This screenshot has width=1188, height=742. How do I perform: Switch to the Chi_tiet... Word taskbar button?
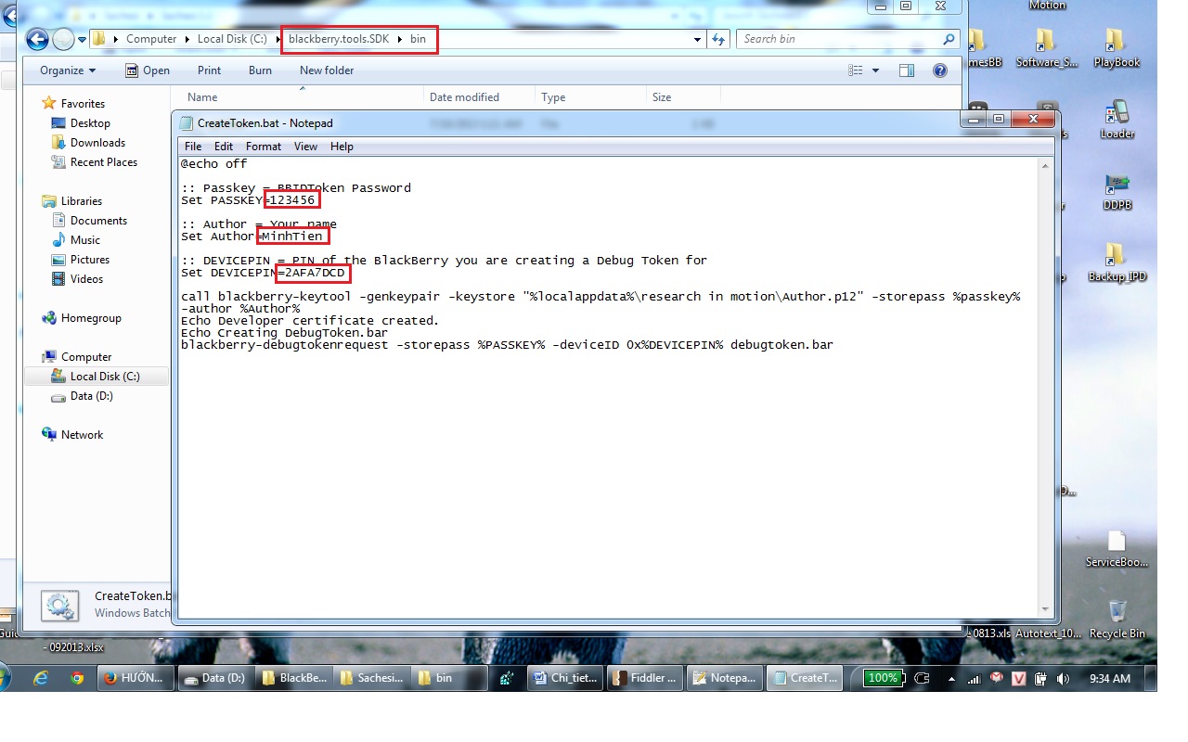pos(566,678)
